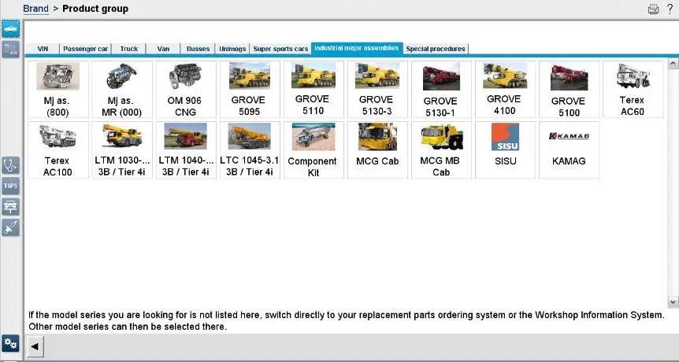
Task: Open the help question mark
Action: (670, 9)
